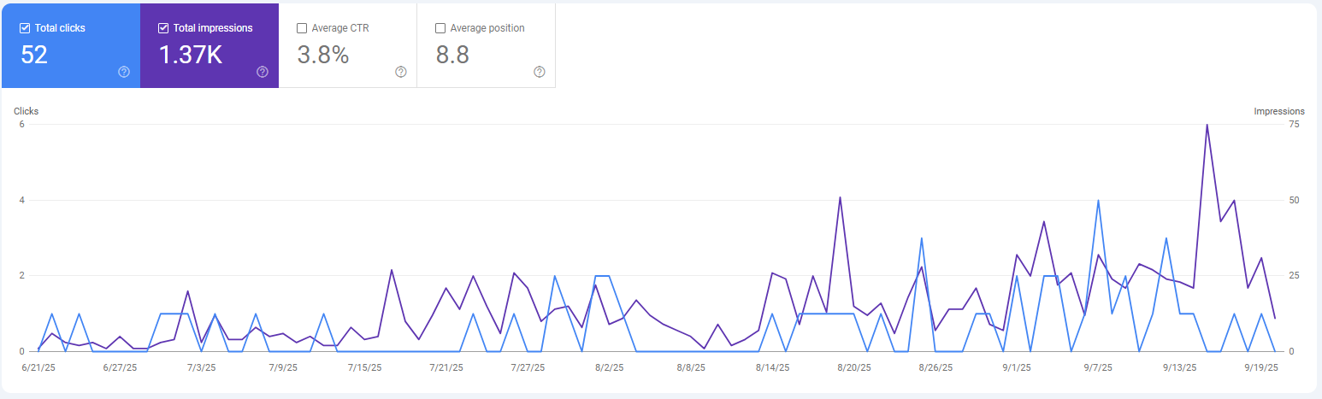
Task: Enable the Average position checkbox
Action: pyautogui.click(x=440, y=28)
